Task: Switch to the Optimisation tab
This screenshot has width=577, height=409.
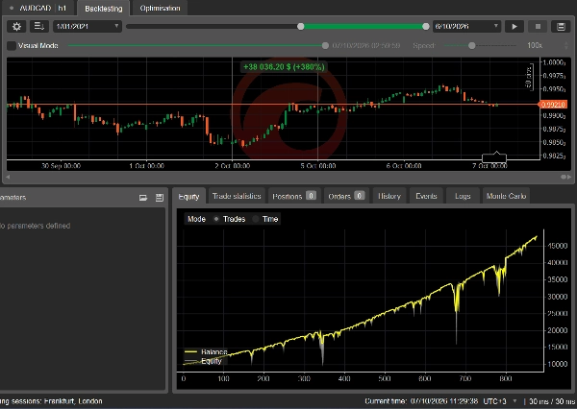Action: point(160,8)
